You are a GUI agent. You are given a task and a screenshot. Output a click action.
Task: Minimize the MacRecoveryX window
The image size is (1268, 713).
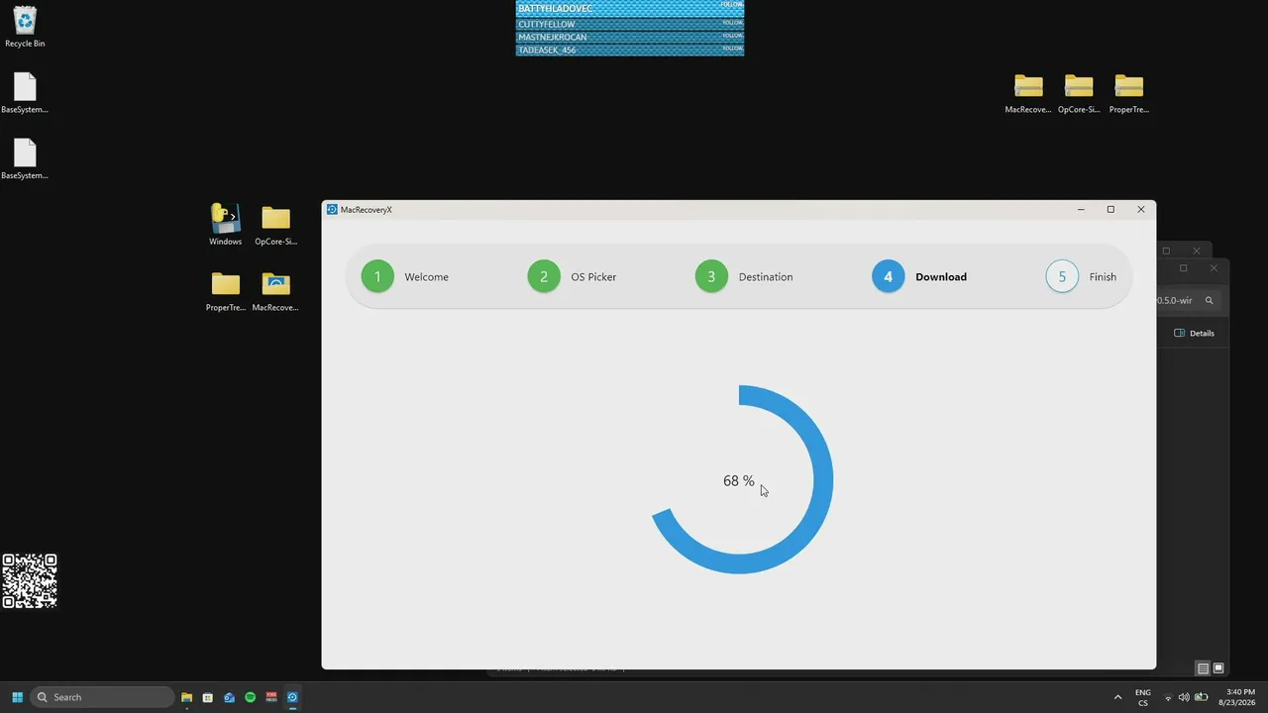tap(1081, 210)
